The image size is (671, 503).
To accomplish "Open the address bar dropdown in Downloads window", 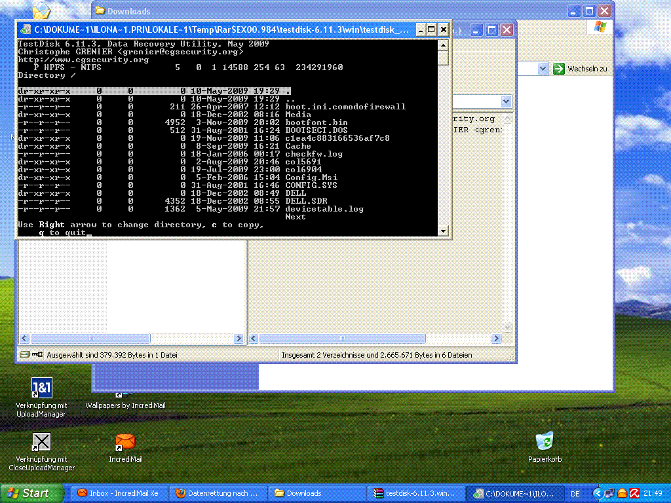I will click(x=543, y=68).
